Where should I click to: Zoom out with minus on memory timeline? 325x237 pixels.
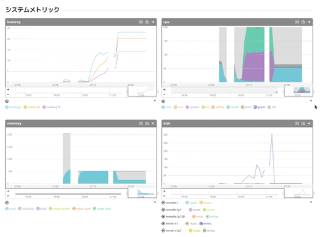(8, 196)
